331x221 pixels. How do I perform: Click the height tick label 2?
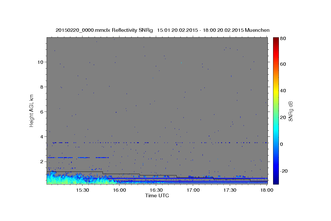[42, 161]
